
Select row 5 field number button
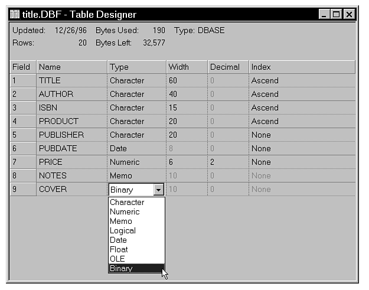[23, 135]
